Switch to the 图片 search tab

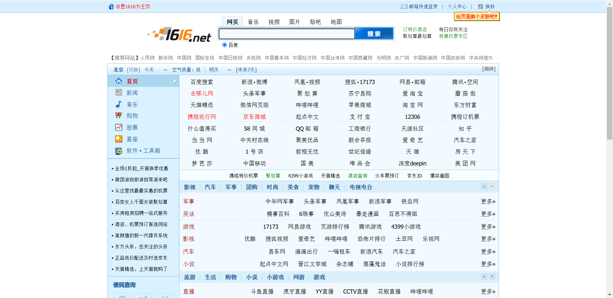pos(294,22)
